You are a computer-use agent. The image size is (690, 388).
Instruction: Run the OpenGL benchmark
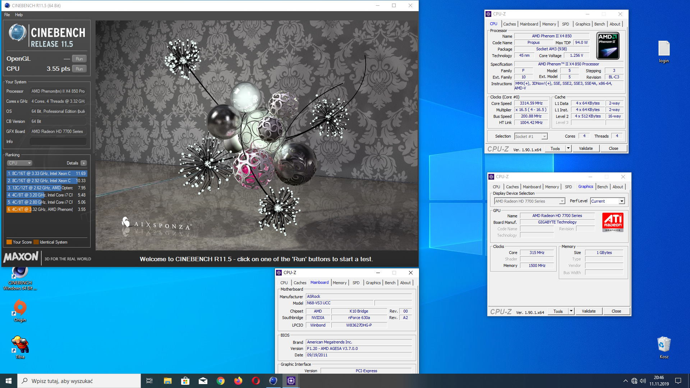coord(79,59)
